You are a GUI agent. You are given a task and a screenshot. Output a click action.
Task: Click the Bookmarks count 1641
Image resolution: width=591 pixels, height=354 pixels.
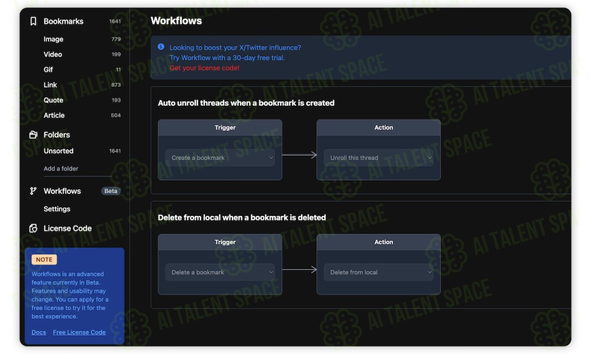pos(115,21)
